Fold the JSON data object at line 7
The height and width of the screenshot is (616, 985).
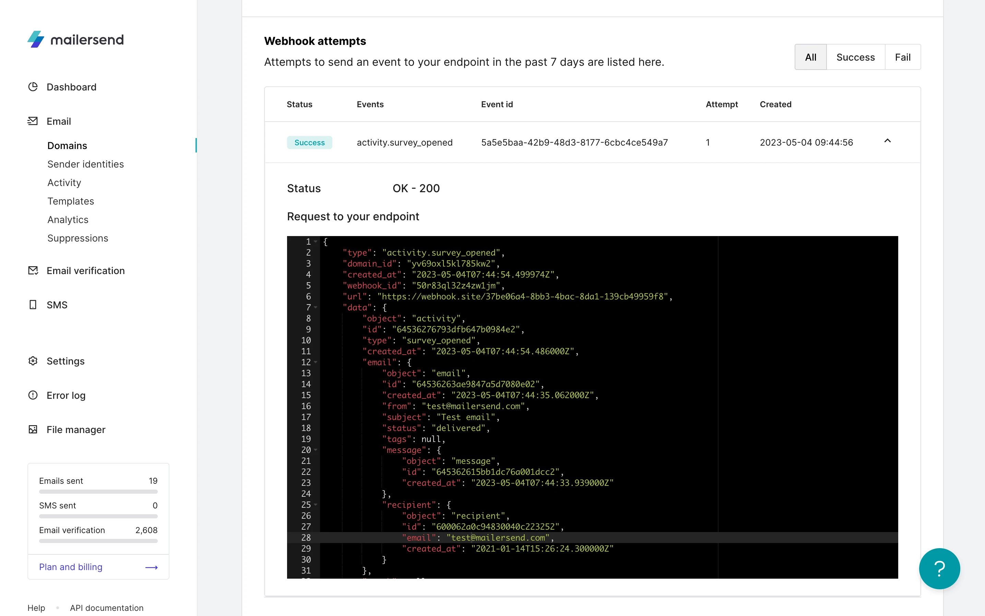316,308
